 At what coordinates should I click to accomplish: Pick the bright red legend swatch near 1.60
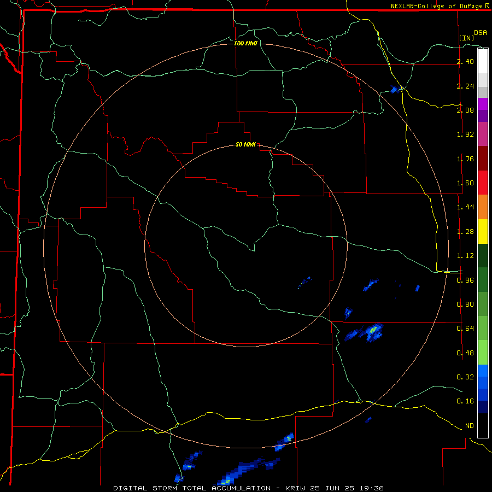tap(483, 183)
